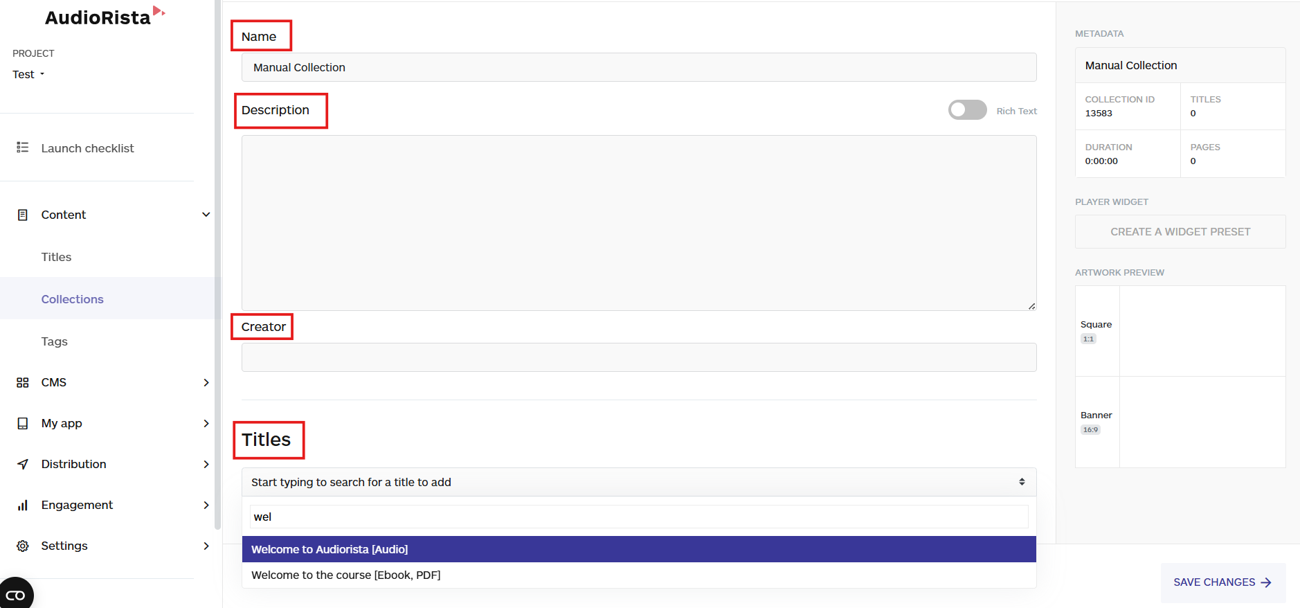Click the Banner artwork preview area
1300x608 pixels.
1202,422
